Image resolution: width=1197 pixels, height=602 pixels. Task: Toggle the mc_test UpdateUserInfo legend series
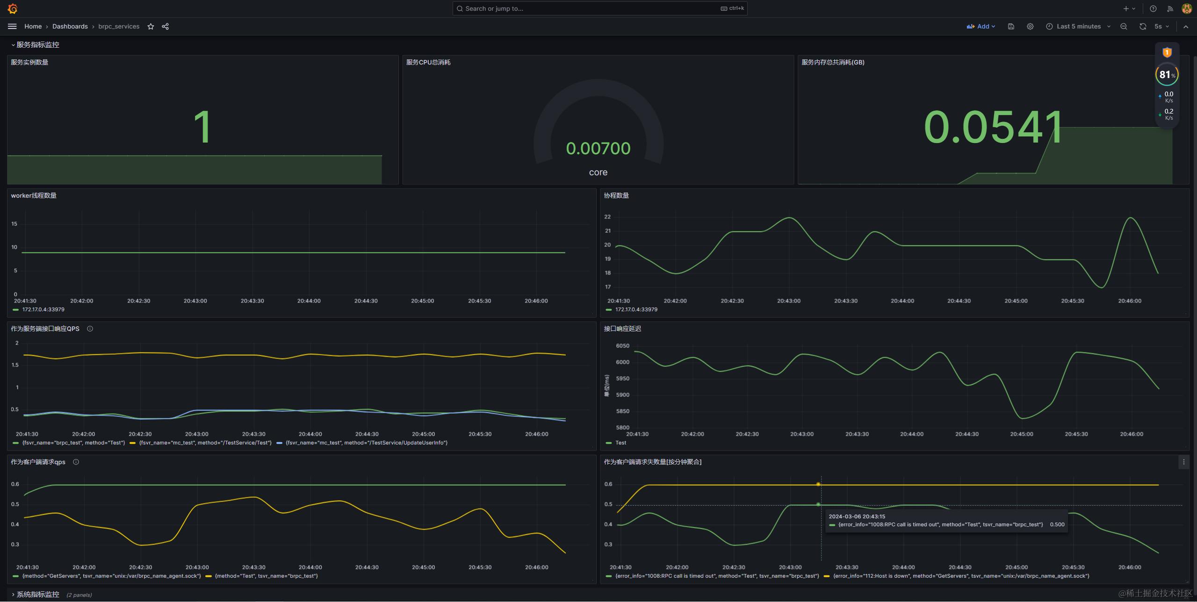coord(366,443)
